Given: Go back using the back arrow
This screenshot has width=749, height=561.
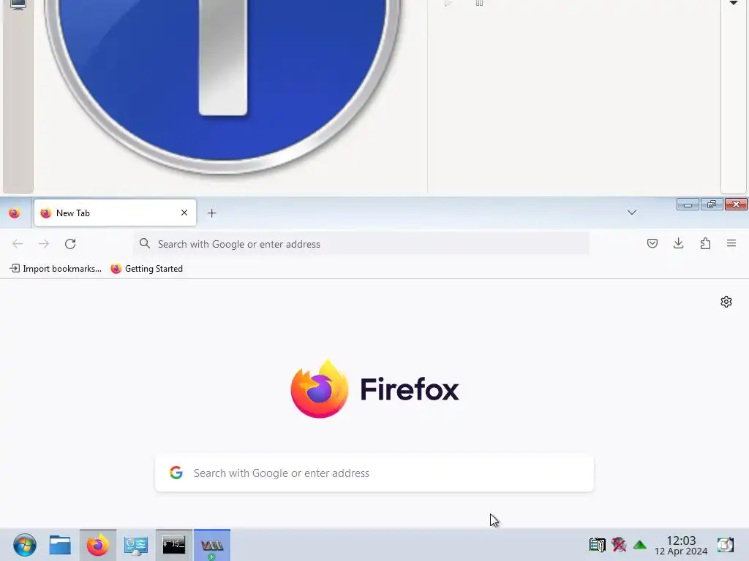Looking at the screenshot, I should tap(18, 244).
